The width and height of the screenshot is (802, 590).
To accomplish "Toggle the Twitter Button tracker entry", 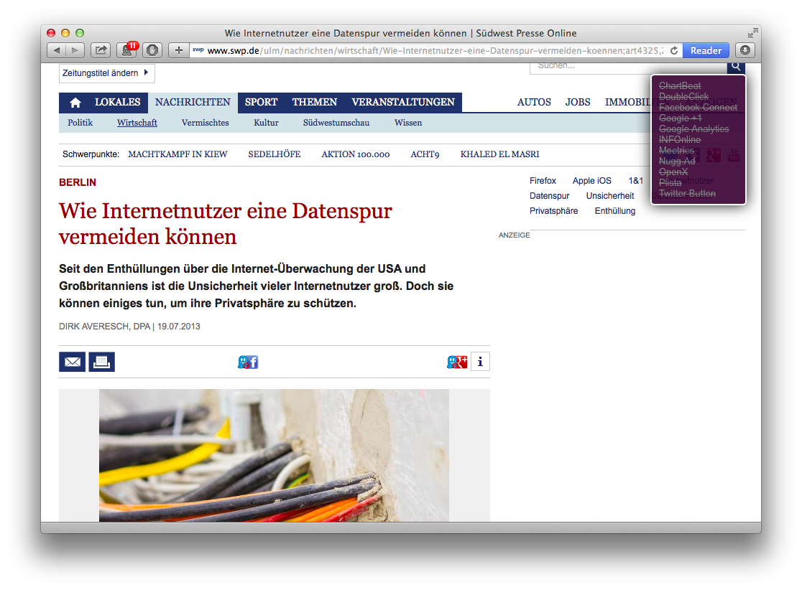I will point(687,194).
